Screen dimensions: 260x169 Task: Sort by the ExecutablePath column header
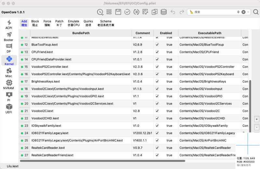tap(210, 33)
